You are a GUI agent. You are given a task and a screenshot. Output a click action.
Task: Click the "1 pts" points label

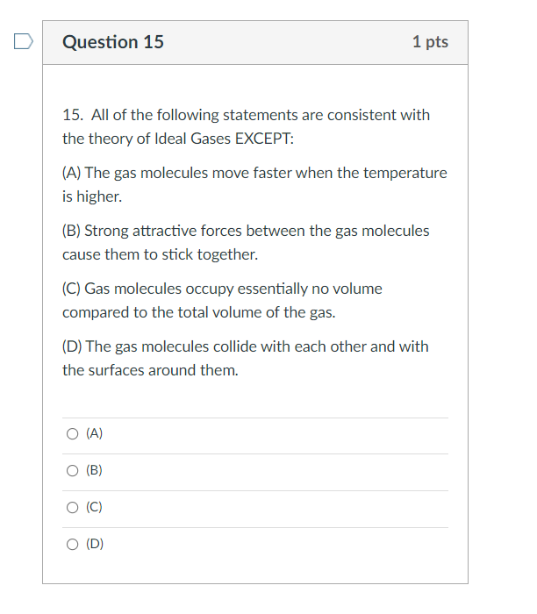point(430,42)
